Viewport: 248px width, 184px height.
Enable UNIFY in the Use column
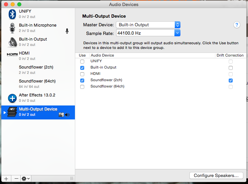coord(82,61)
